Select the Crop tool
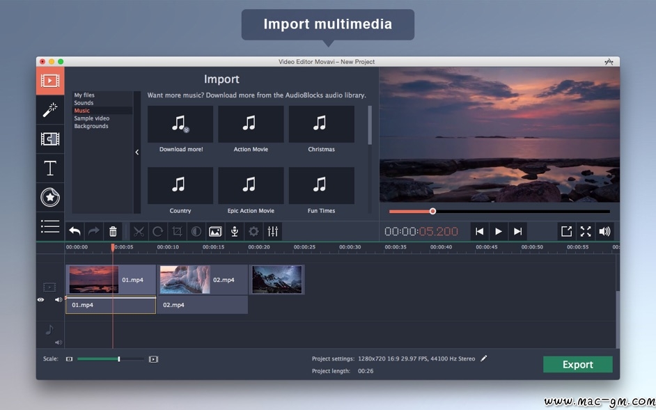 click(177, 231)
